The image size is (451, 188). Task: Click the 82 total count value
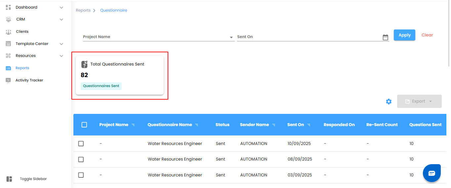click(x=84, y=75)
